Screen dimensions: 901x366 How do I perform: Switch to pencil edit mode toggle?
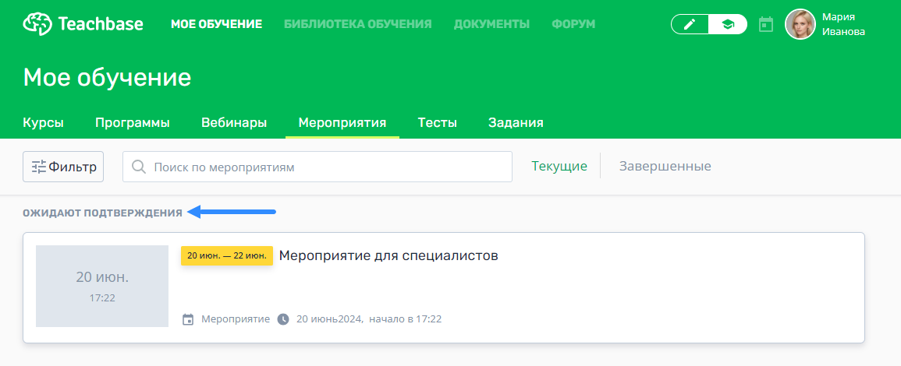tap(690, 24)
